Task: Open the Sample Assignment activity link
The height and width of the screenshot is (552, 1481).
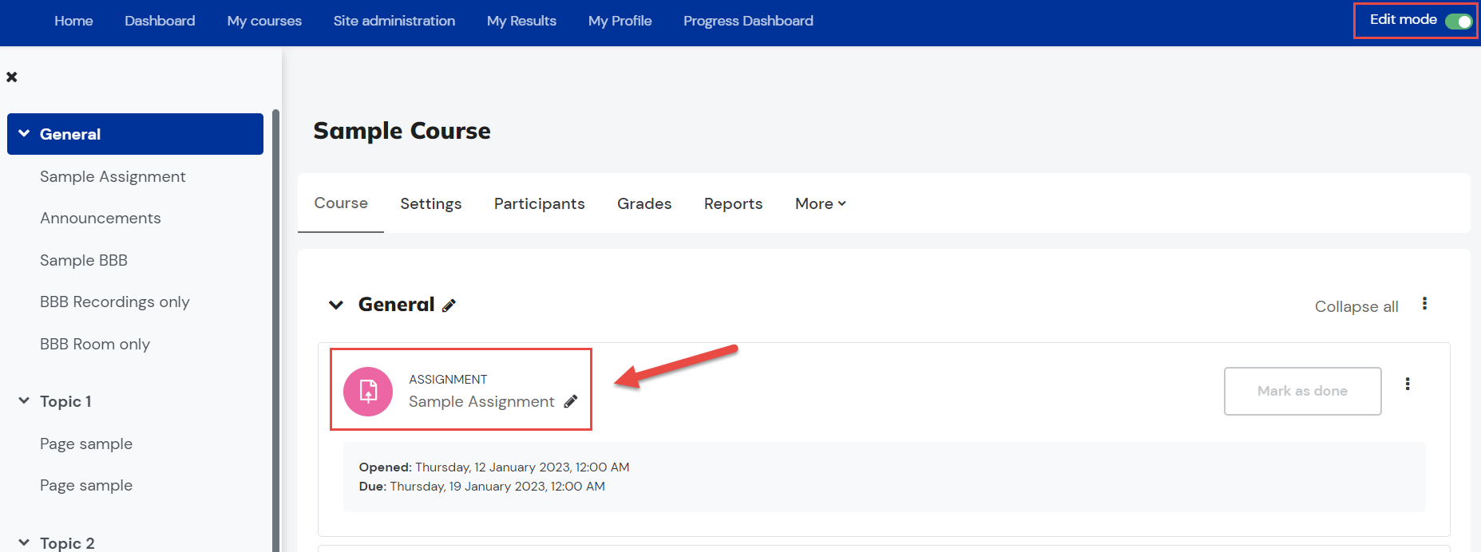Action: point(481,401)
